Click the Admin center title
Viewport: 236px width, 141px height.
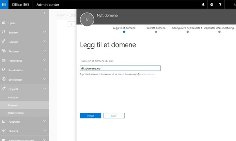[x=48, y=5]
